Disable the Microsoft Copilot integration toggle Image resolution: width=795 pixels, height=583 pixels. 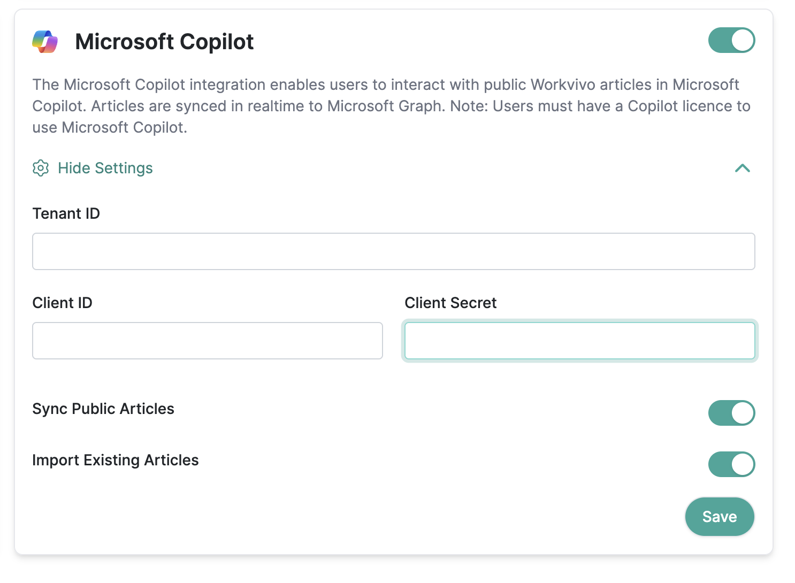731,40
